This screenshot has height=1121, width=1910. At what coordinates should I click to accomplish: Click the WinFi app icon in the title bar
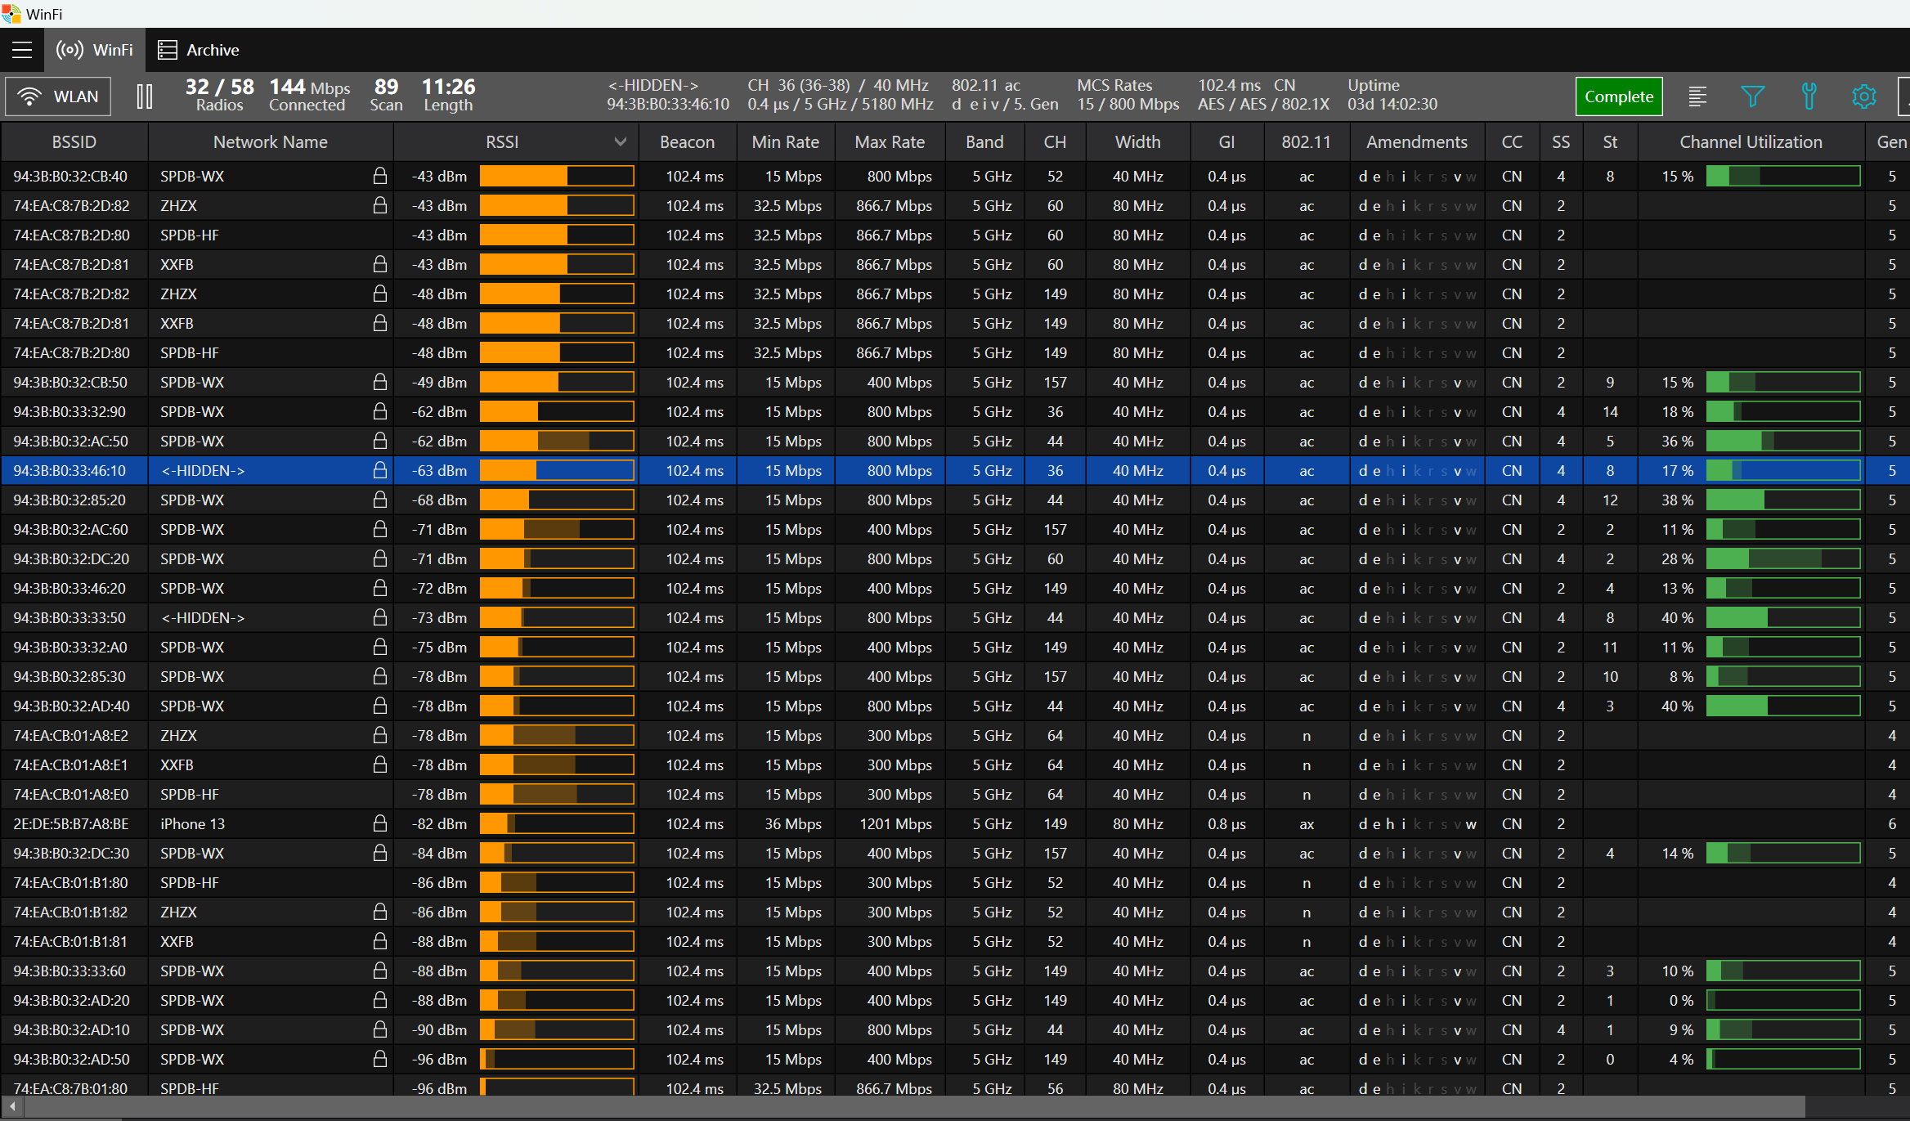point(11,14)
